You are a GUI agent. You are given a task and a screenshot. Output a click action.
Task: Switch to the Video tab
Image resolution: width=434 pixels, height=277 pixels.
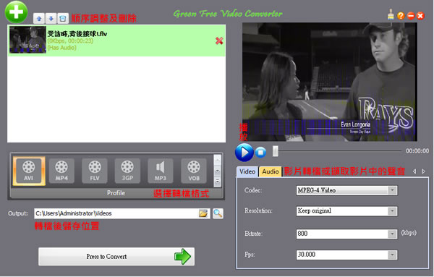tap(247, 171)
